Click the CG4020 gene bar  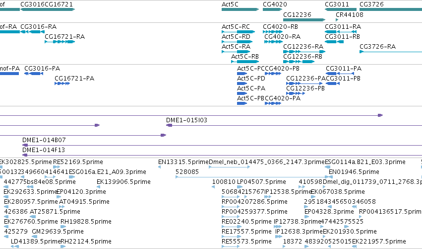click(x=272, y=9)
